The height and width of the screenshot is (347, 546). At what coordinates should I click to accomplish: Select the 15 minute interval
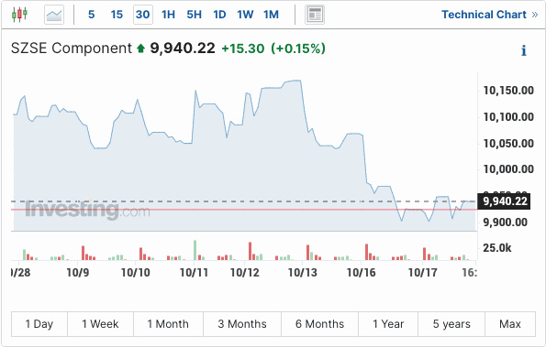[x=117, y=15]
